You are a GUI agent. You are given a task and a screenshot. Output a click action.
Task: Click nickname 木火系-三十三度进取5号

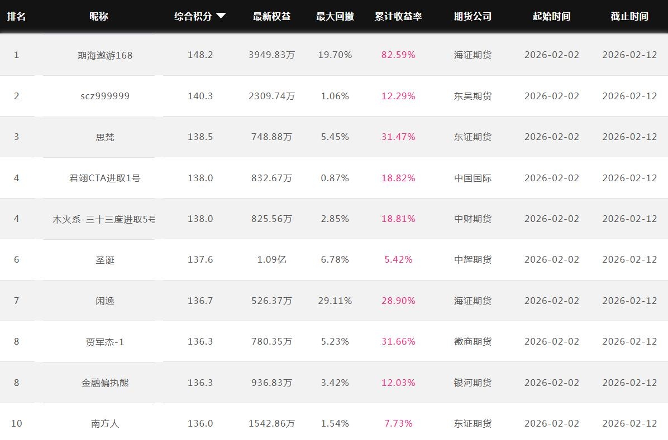(104, 219)
